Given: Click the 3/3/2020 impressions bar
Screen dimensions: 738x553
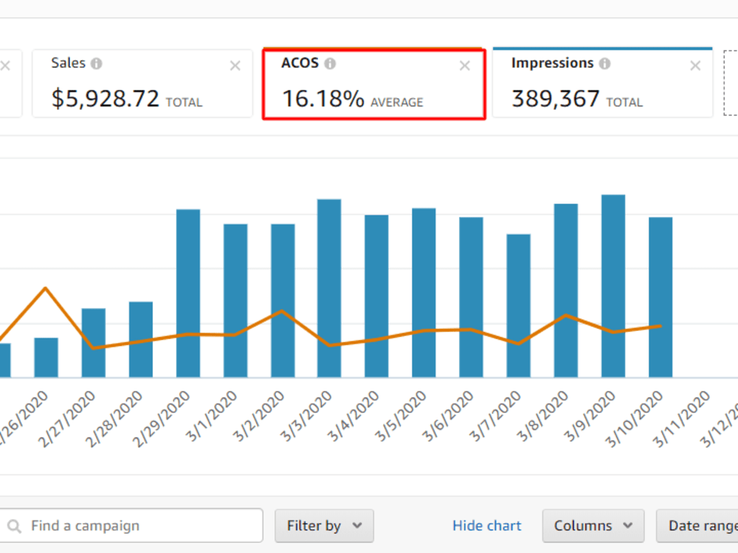Looking at the screenshot, I should 329,288.
